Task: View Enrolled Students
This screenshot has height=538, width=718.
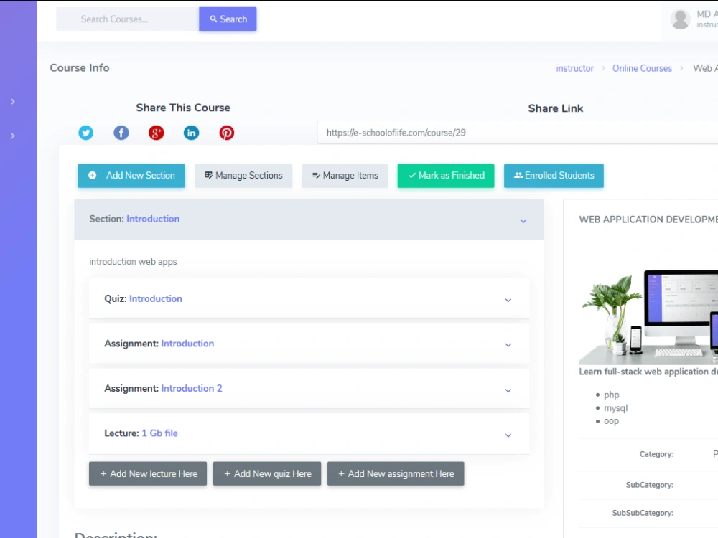Action: (554, 176)
